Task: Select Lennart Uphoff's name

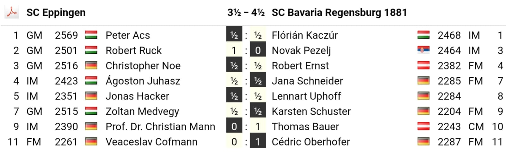Action: click(x=306, y=96)
